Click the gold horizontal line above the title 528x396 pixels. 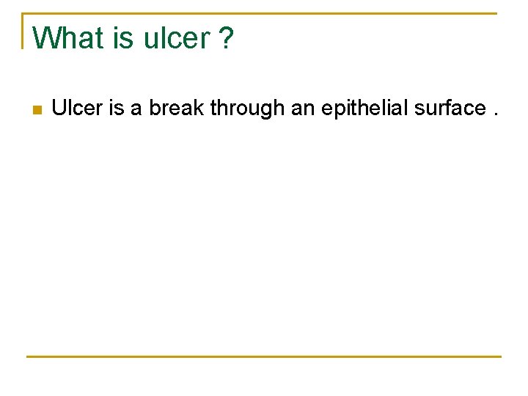260,13
